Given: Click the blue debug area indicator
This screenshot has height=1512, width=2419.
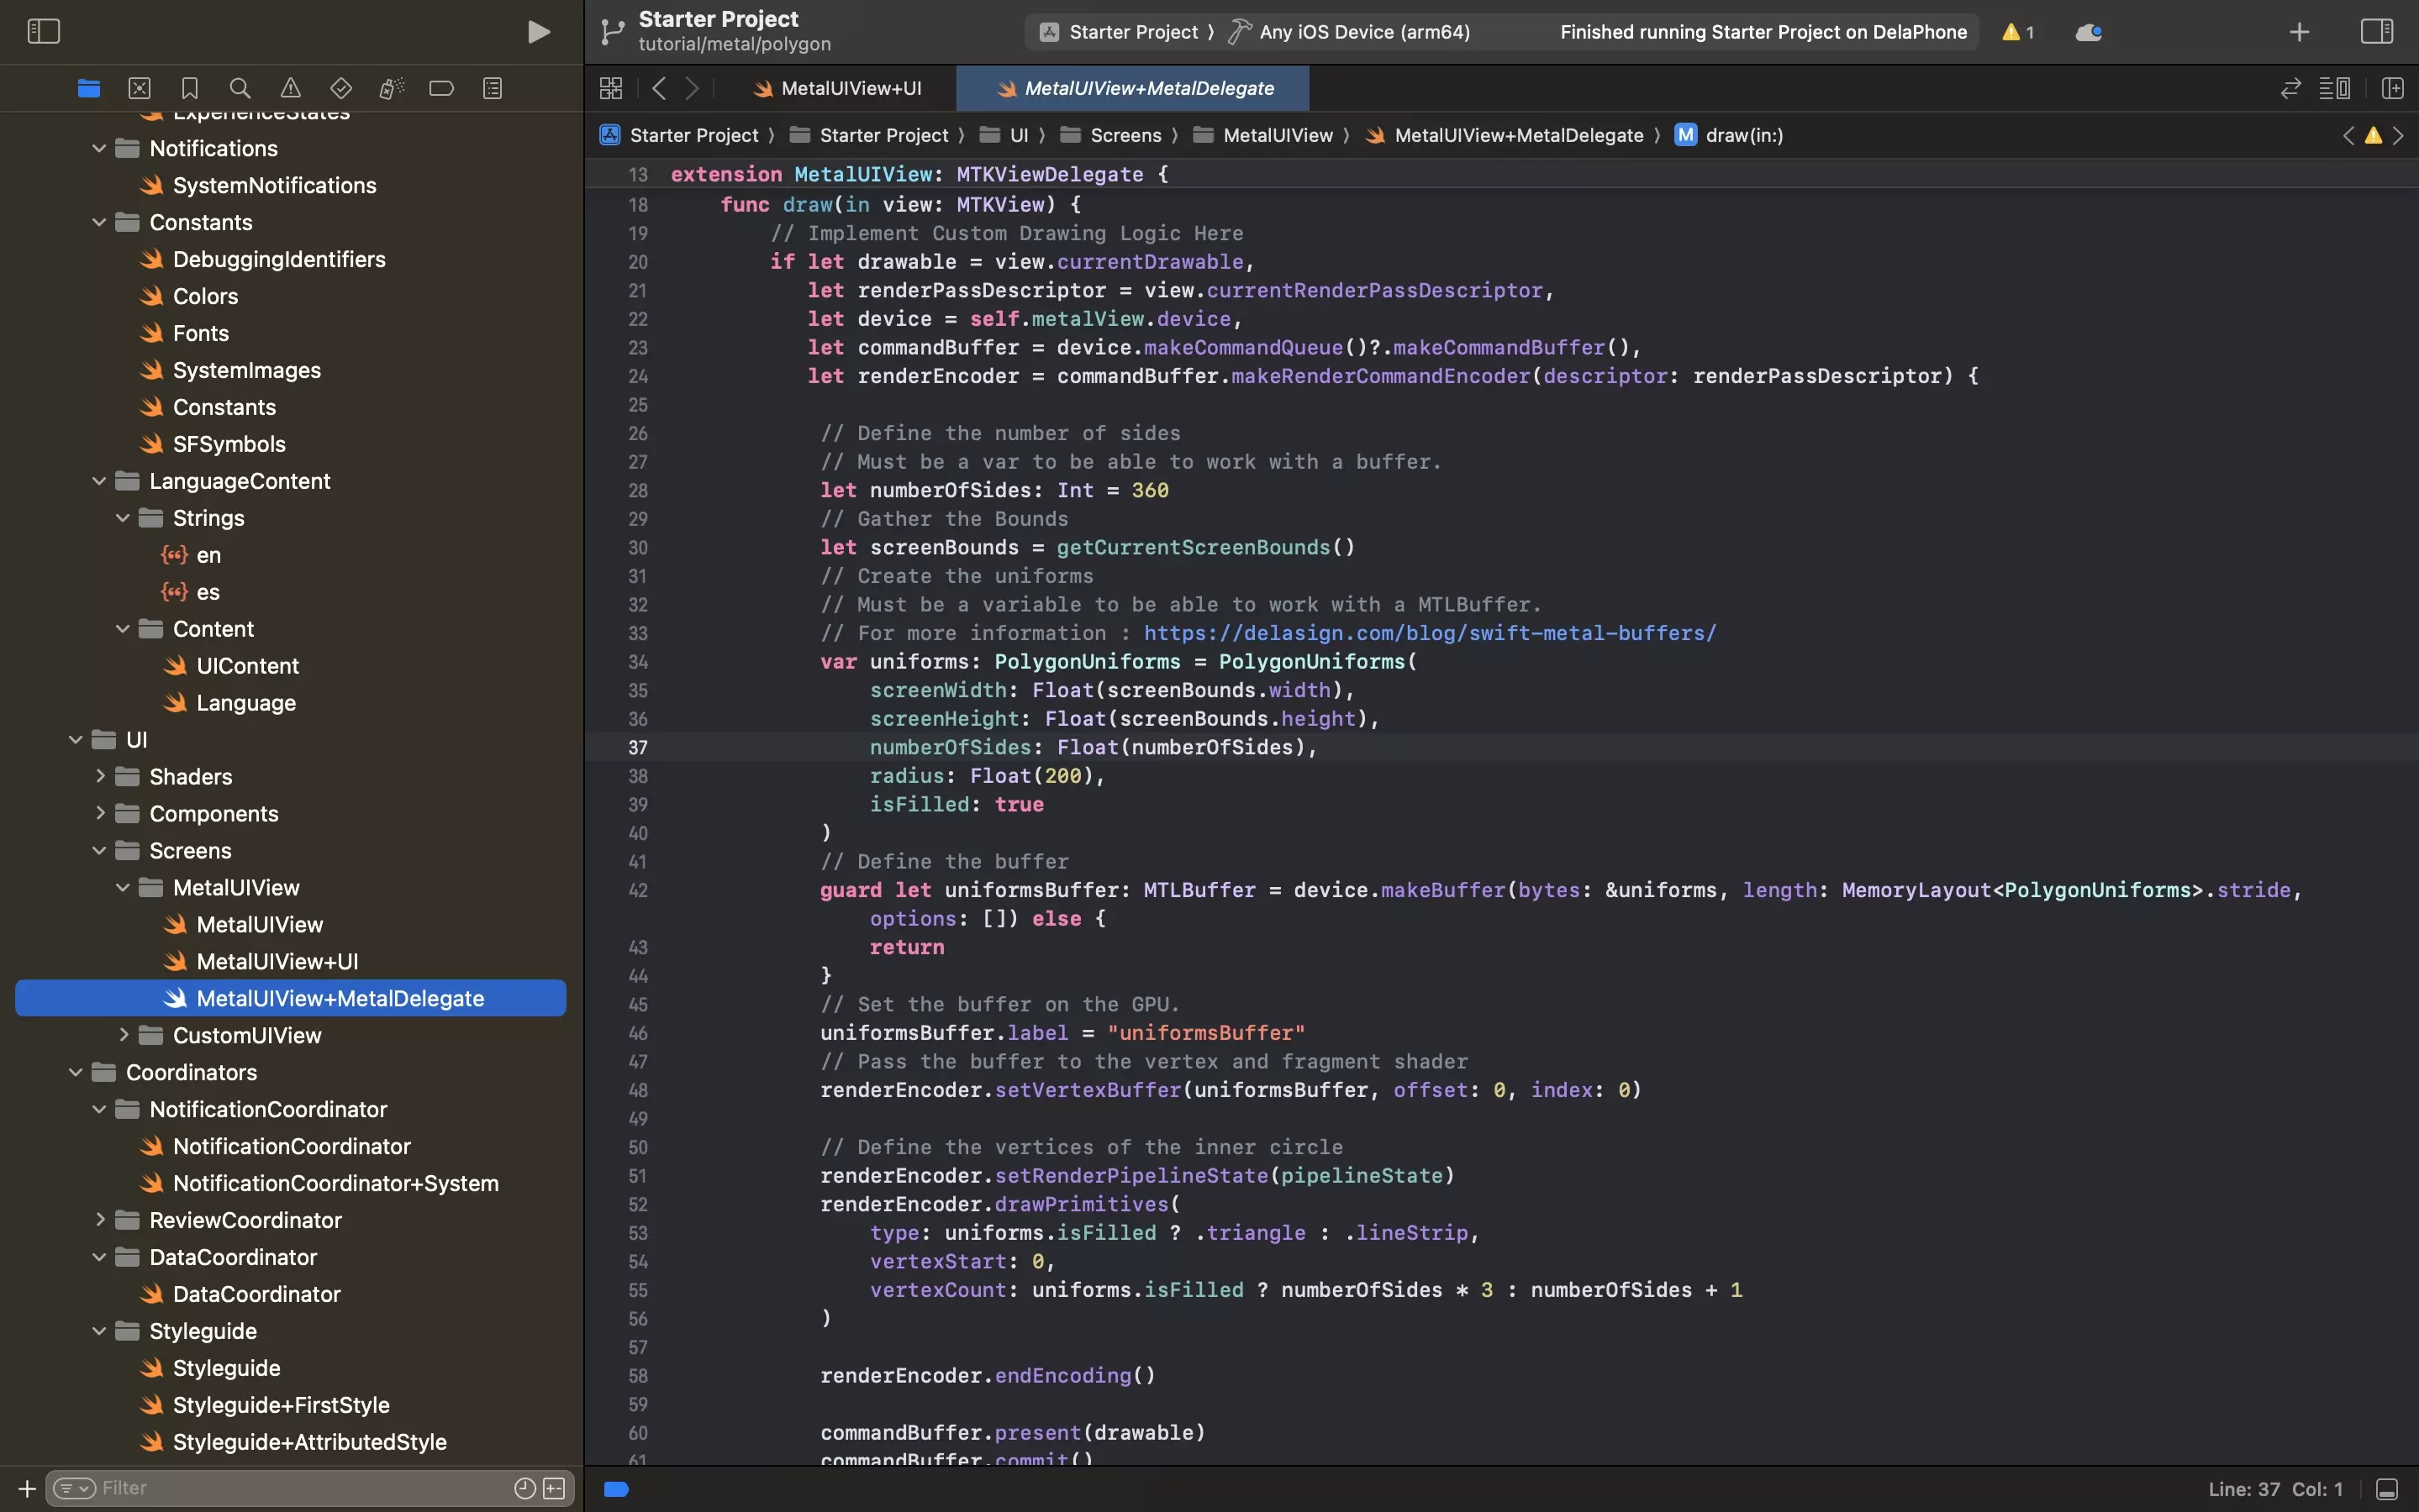Looking at the screenshot, I should (616, 1489).
